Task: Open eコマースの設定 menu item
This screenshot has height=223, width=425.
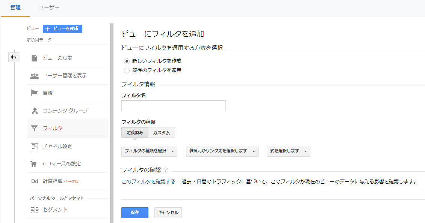Action: click(68, 164)
